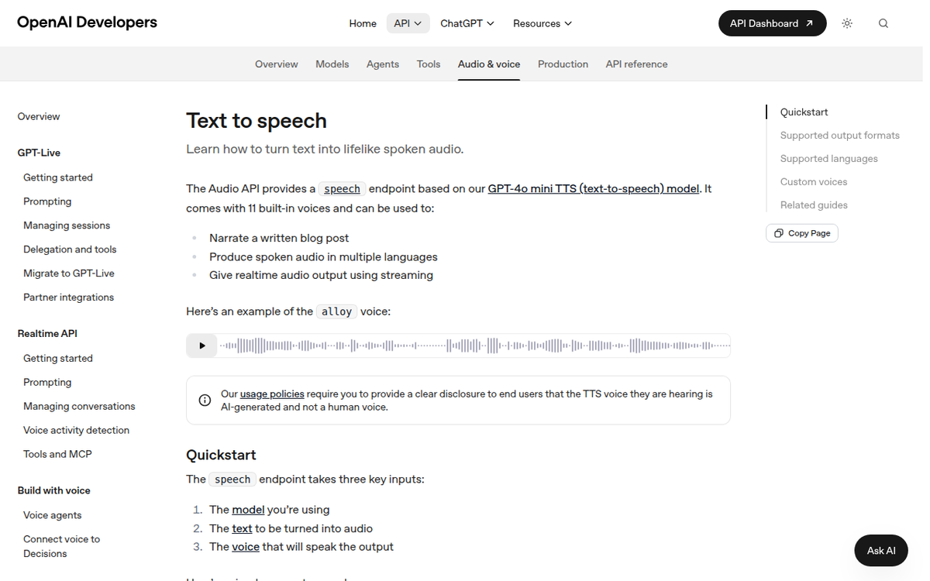The width and height of the screenshot is (930, 581).
Task: Open search with the magnifier icon
Action: click(883, 23)
